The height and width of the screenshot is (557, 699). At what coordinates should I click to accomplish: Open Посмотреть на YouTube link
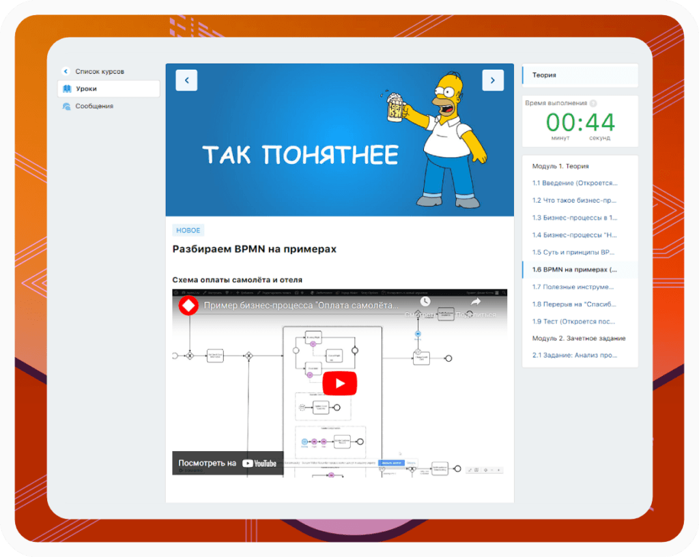coord(227,463)
